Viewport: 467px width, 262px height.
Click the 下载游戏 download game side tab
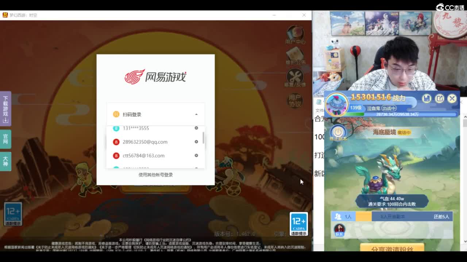pyautogui.click(x=5, y=108)
